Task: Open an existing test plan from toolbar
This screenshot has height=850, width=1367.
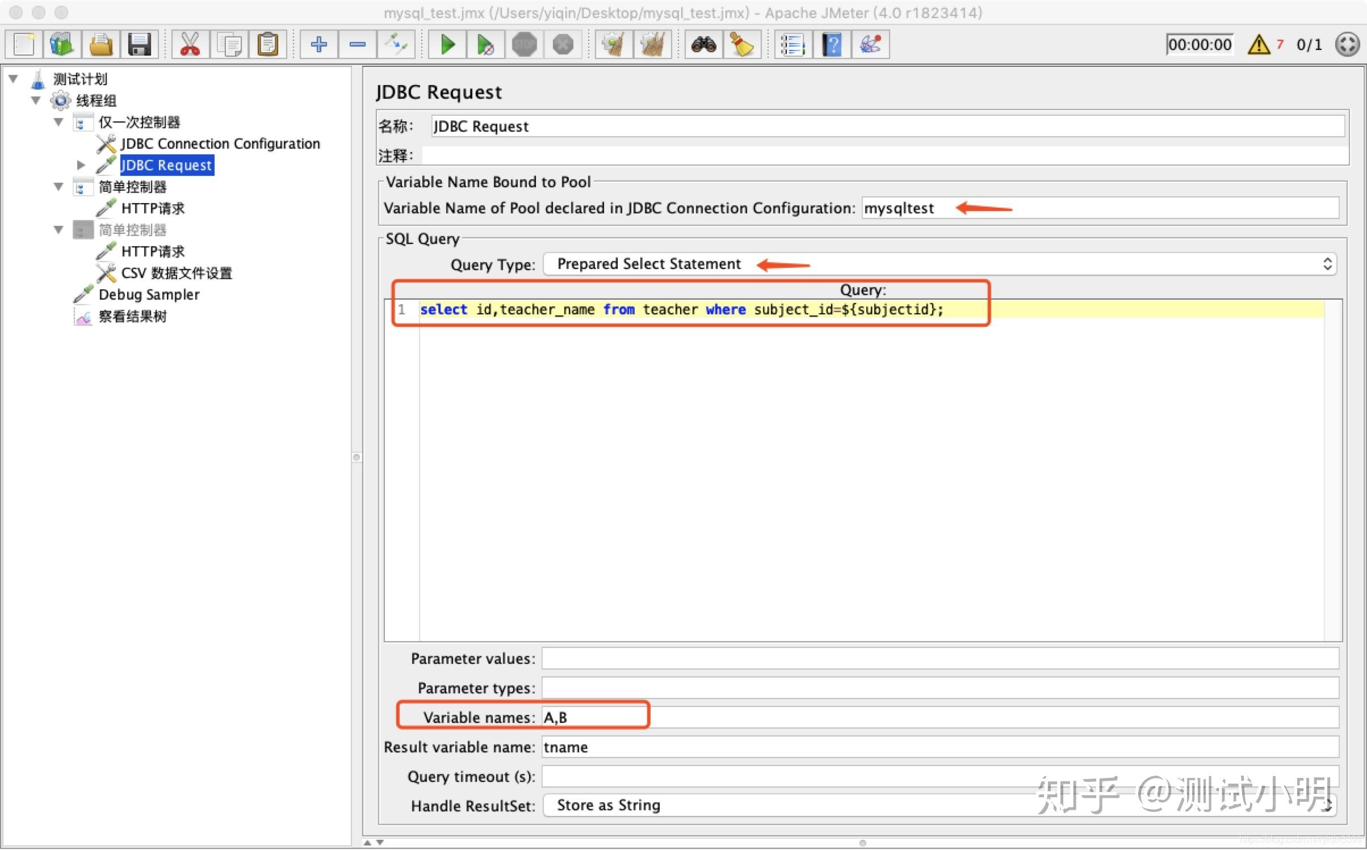Action: tap(100, 44)
